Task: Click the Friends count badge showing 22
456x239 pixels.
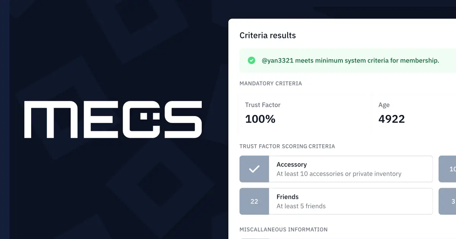Action: pyautogui.click(x=254, y=201)
